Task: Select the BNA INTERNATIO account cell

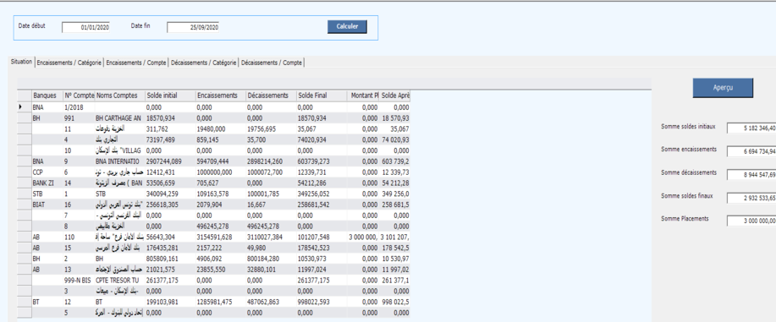Action: coord(119,161)
